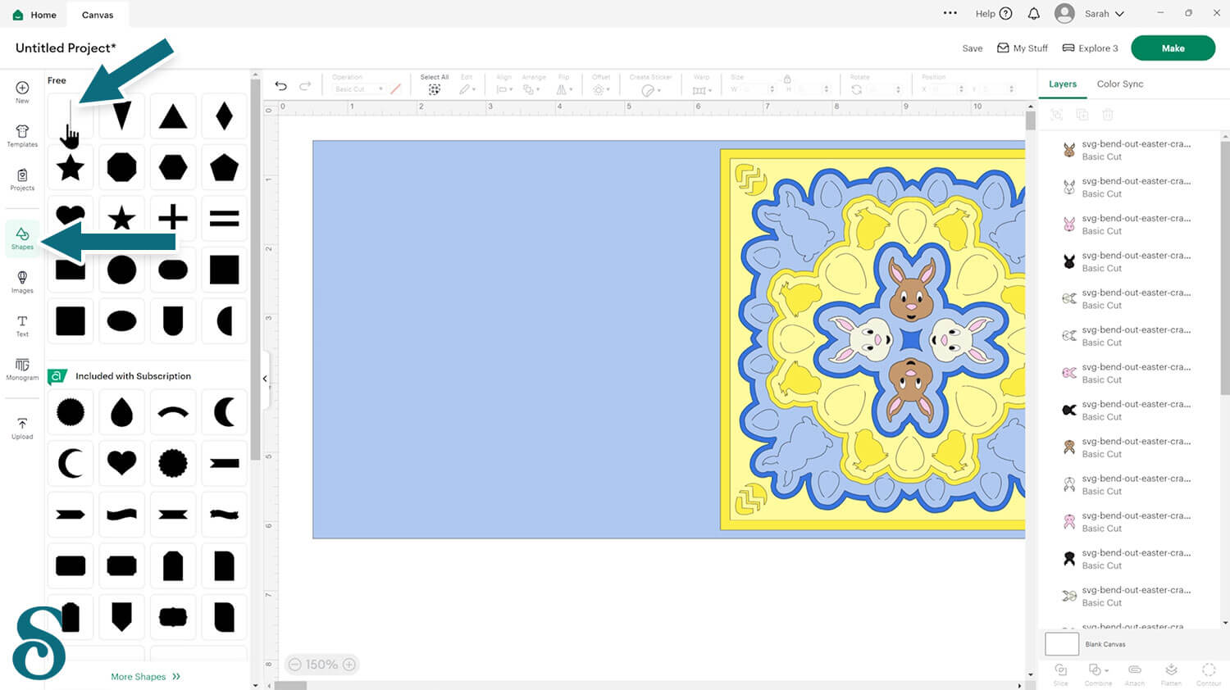The image size is (1230, 690).
Task: Open the New project sidebar icon
Action: pyautogui.click(x=22, y=92)
